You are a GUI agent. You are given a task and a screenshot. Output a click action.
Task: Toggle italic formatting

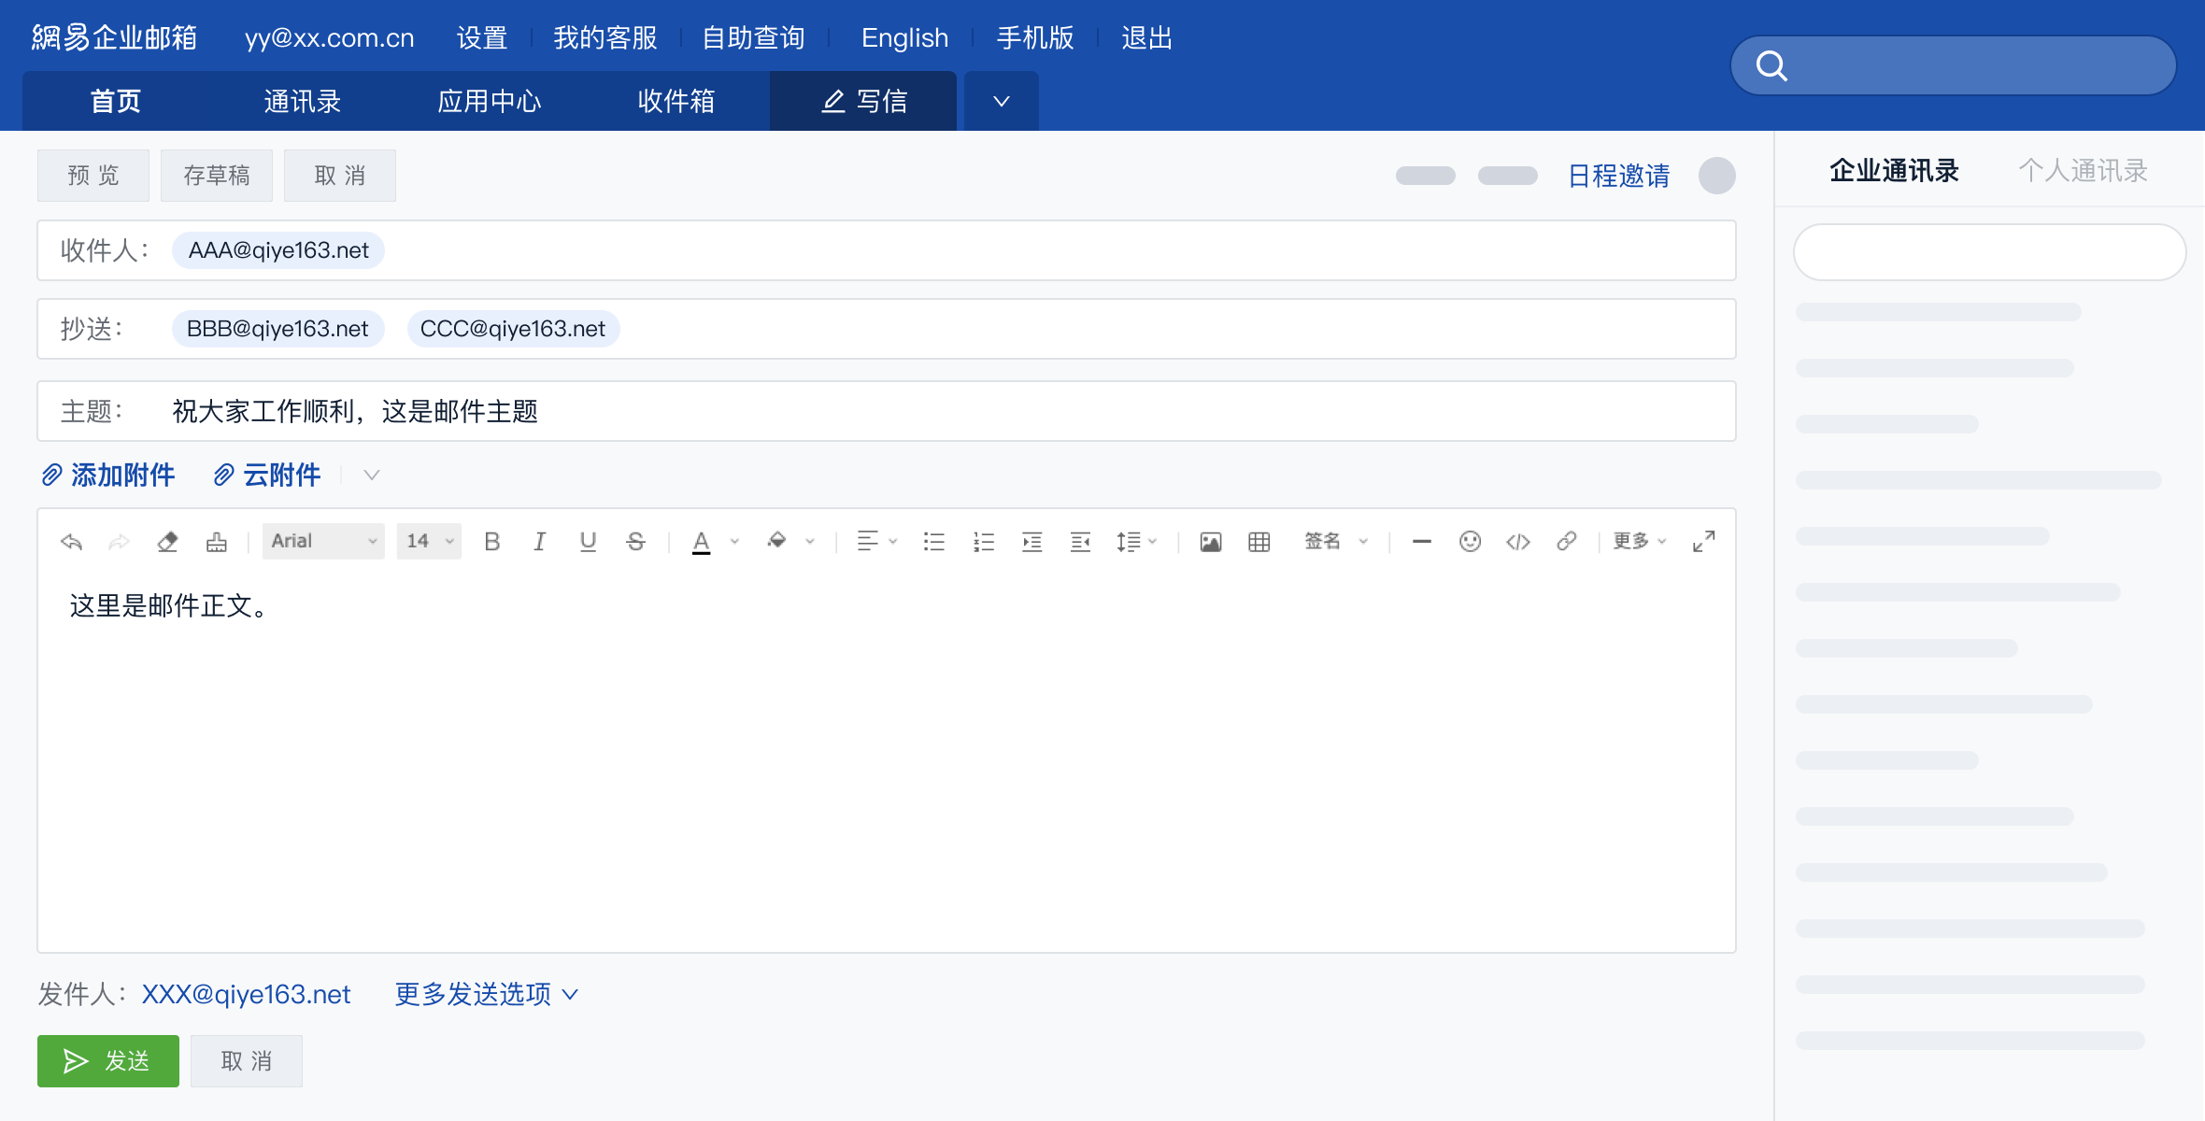(x=539, y=542)
